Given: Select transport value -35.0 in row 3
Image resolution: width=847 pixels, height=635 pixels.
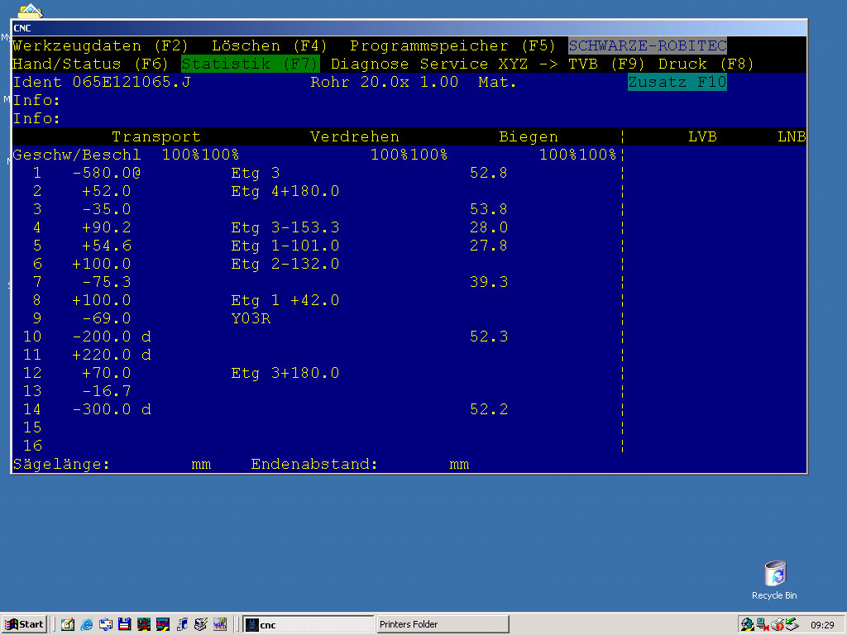Looking at the screenshot, I should [x=107, y=209].
